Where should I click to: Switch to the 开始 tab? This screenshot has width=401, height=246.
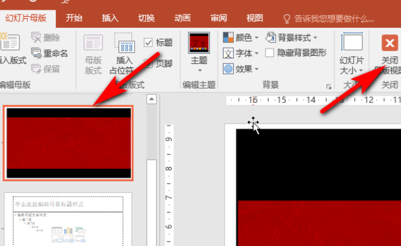click(74, 18)
